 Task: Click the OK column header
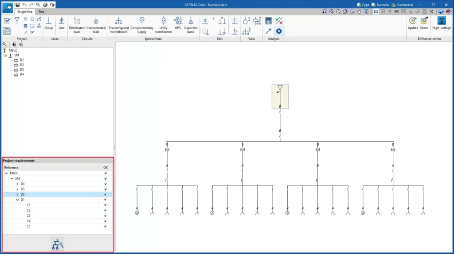pyautogui.click(x=106, y=168)
